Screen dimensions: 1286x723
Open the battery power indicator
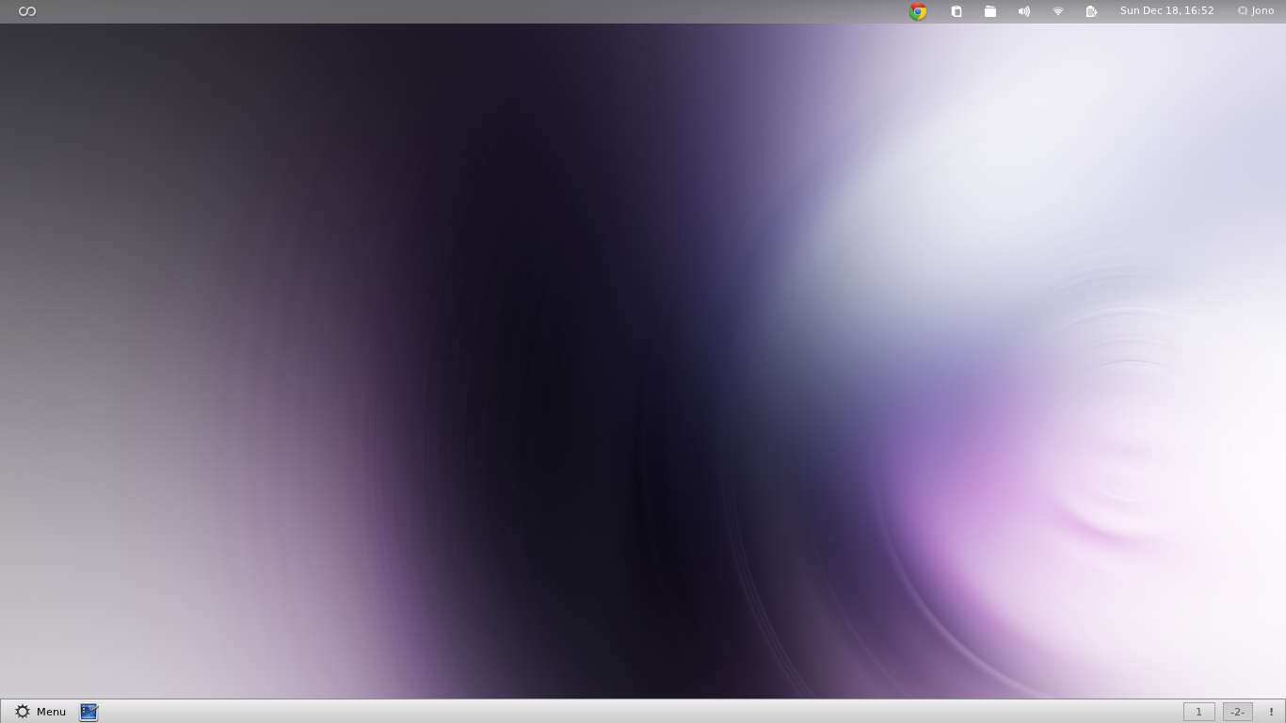[1091, 11]
